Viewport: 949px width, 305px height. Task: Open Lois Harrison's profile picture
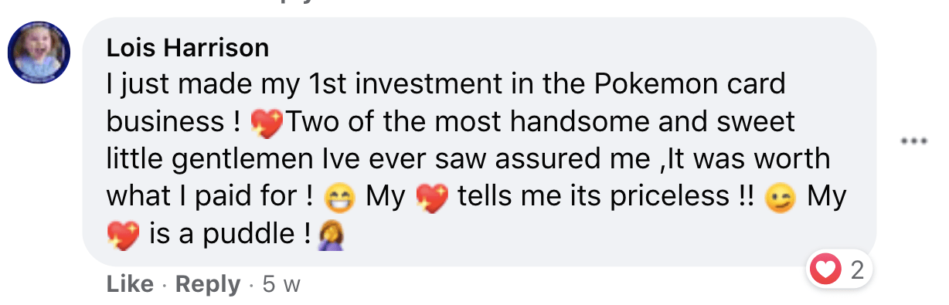(x=39, y=53)
